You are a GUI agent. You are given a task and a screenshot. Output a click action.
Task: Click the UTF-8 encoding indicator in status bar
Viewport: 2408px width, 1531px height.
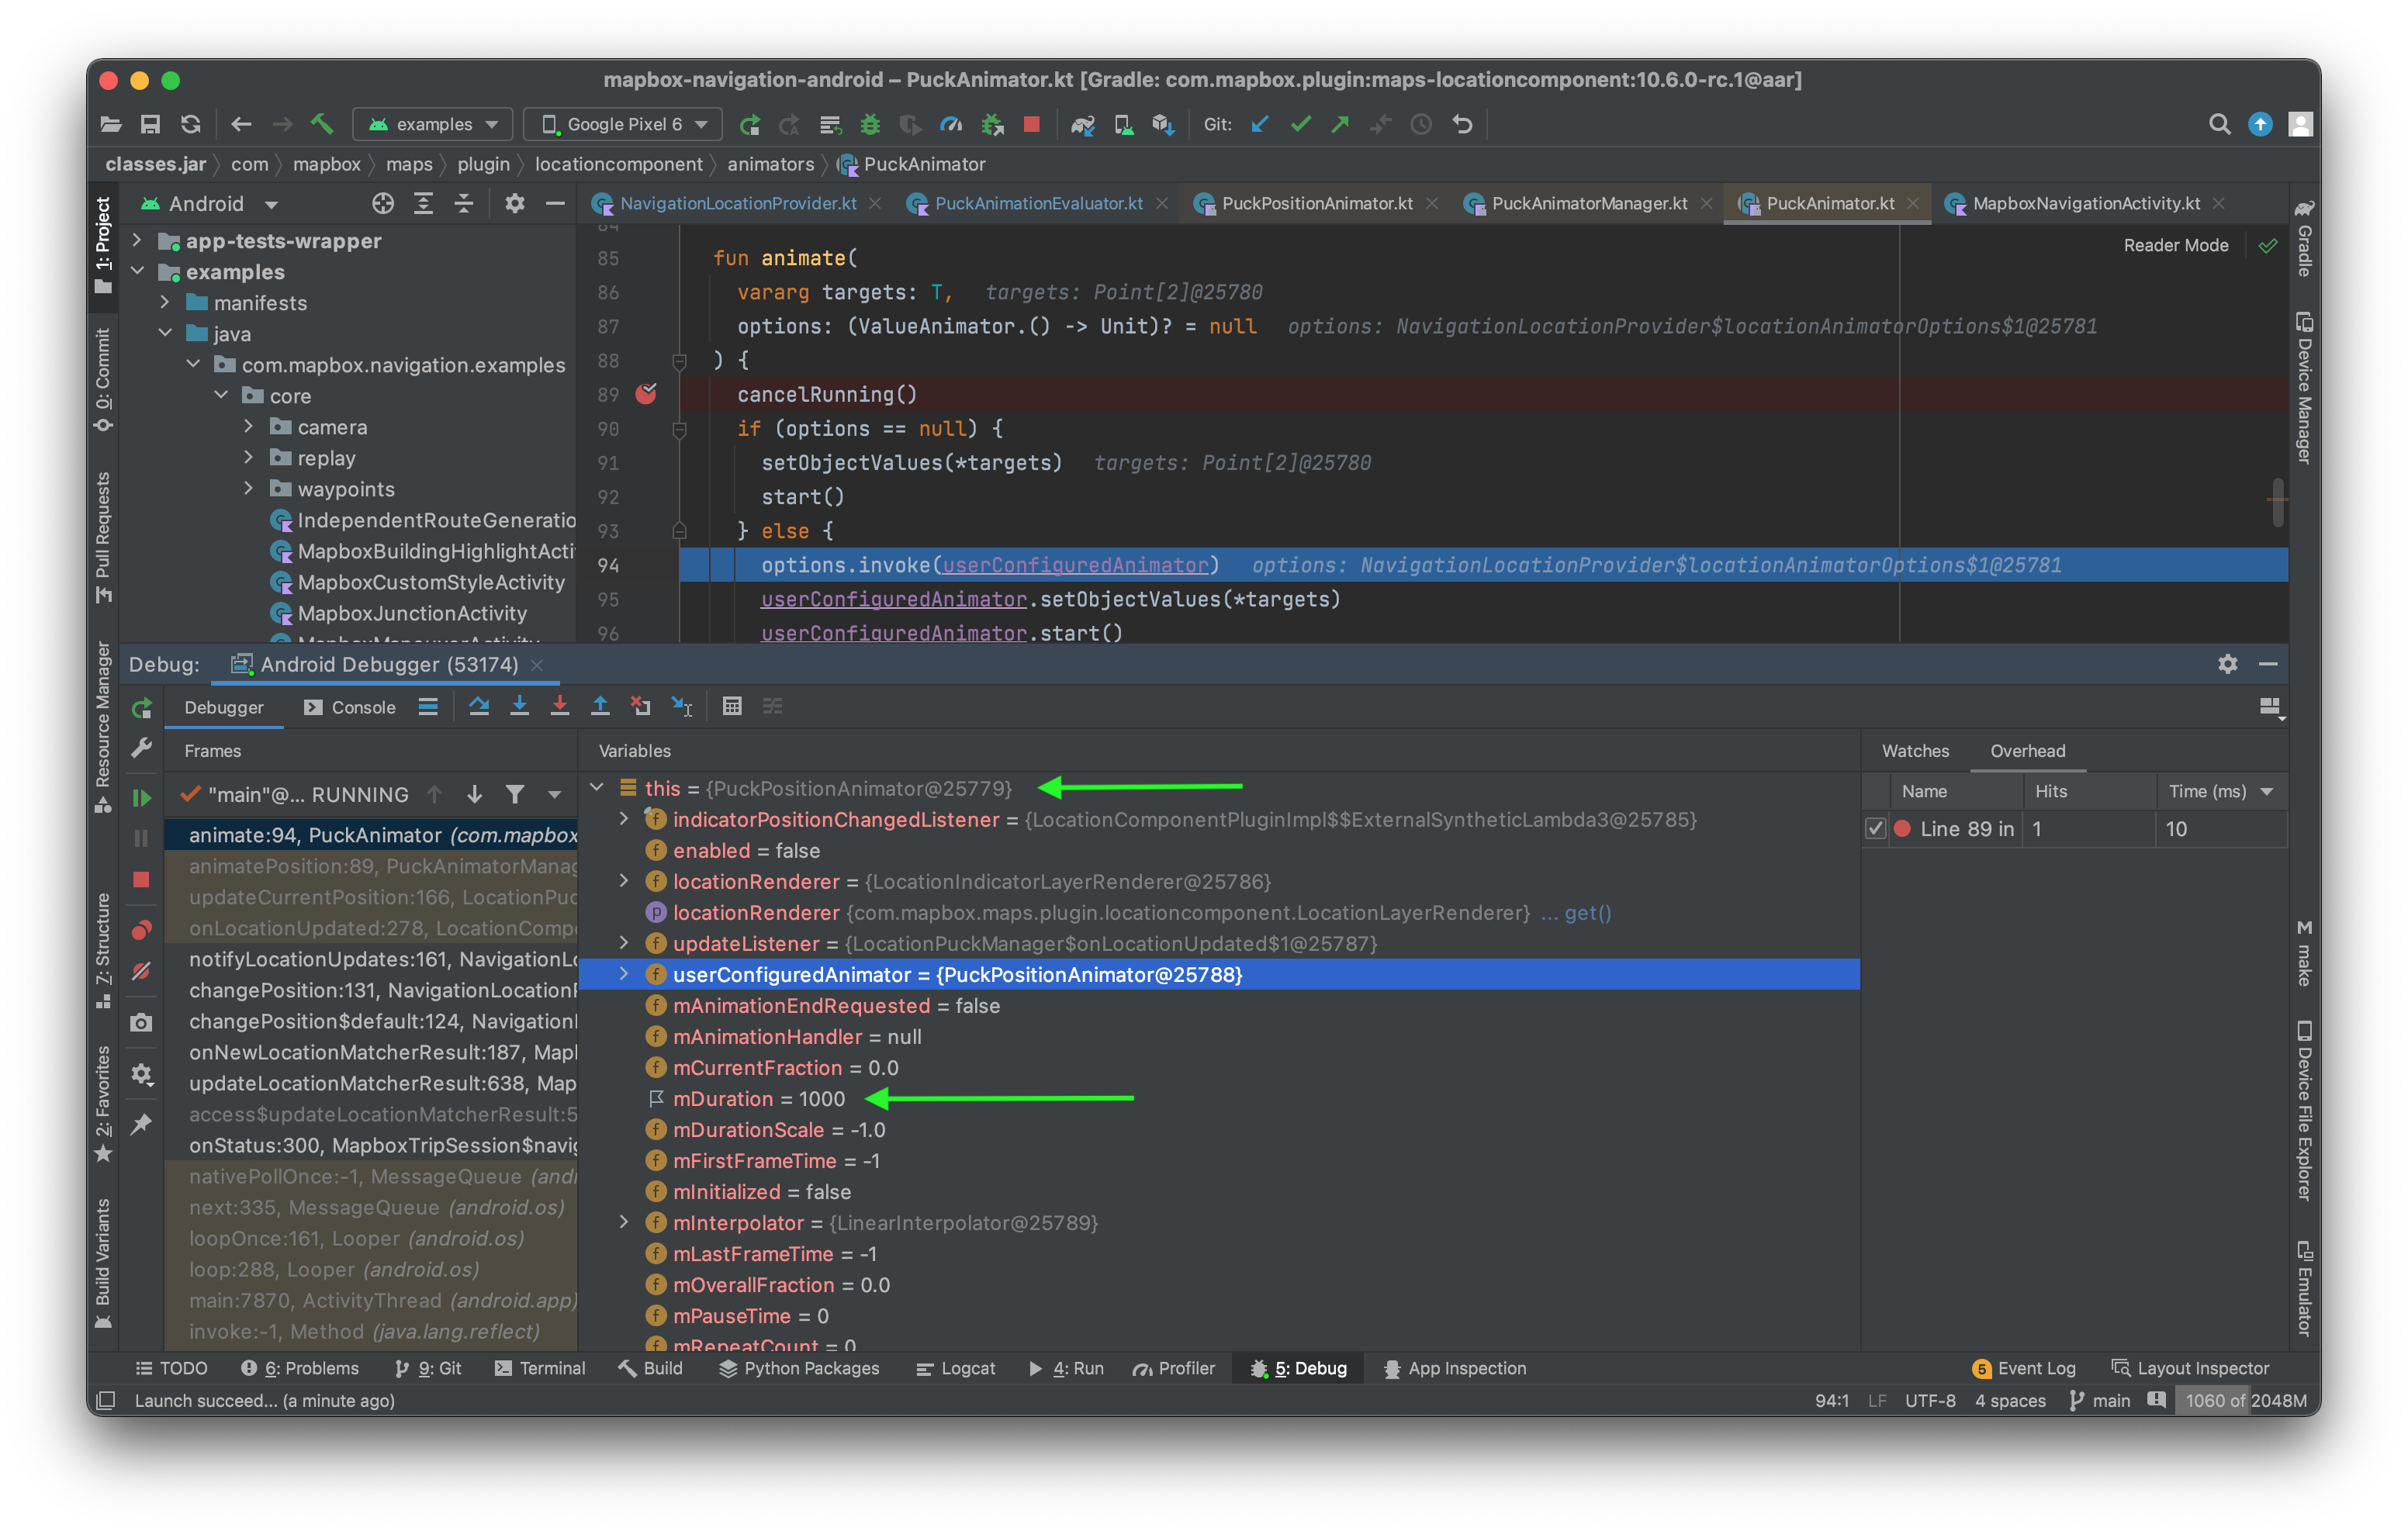pos(1931,1400)
